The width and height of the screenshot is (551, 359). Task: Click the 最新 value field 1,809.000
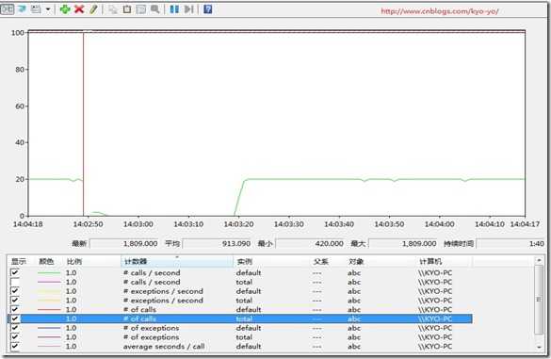coord(124,243)
